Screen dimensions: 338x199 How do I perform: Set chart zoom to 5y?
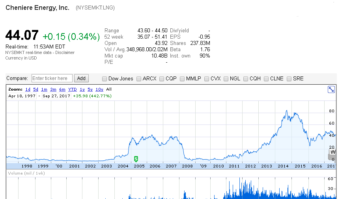[x=90, y=89]
